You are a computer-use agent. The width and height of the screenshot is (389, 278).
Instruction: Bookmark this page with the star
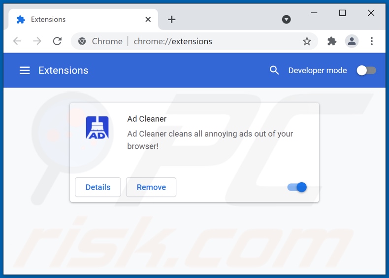click(x=307, y=41)
